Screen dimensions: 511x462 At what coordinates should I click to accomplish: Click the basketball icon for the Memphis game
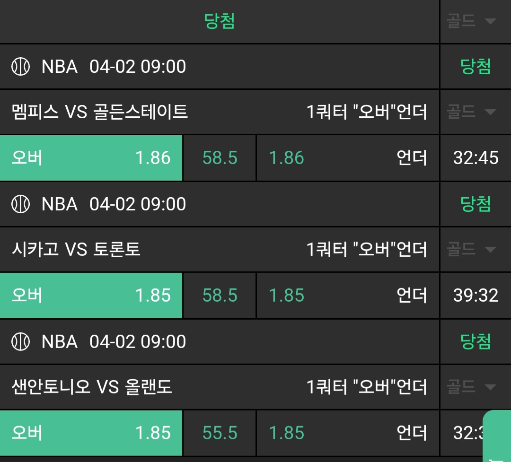click(20, 67)
